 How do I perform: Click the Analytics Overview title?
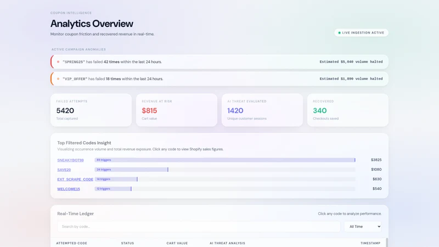click(92, 24)
